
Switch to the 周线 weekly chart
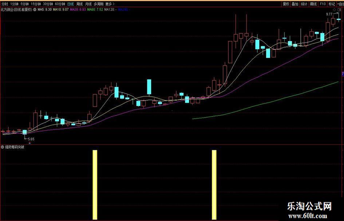(x=79, y=4)
